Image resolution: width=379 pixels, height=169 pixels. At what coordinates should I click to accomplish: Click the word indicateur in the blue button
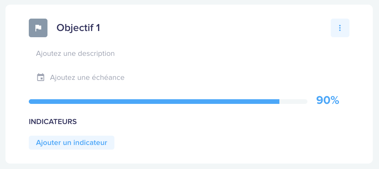click(x=90, y=143)
